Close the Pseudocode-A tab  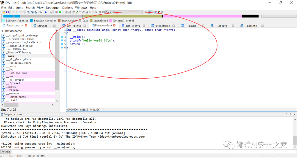(x=114, y=25)
